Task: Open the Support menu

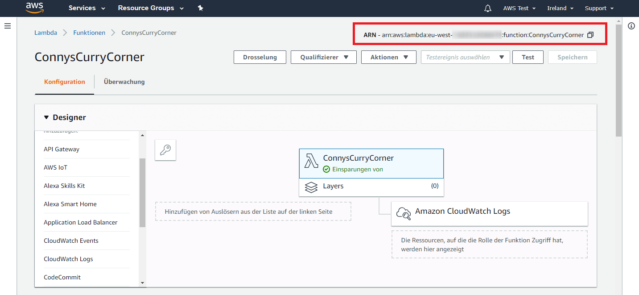Action: point(599,8)
